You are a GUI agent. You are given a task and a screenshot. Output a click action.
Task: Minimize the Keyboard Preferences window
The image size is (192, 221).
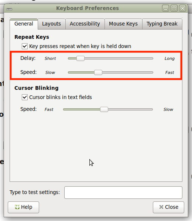pos(165,8)
